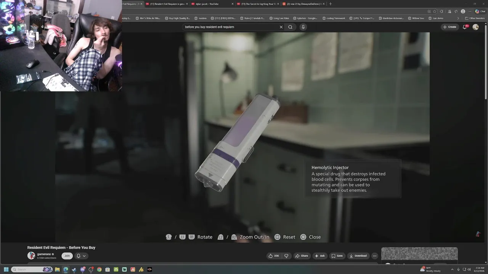Focus the YouTube search input field

pos(231,27)
